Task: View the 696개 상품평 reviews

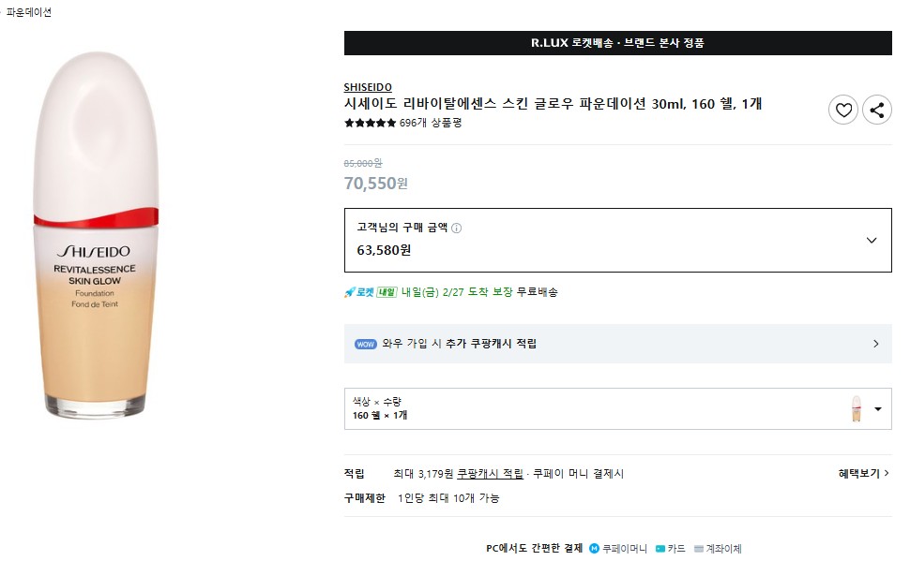Action: click(431, 123)
